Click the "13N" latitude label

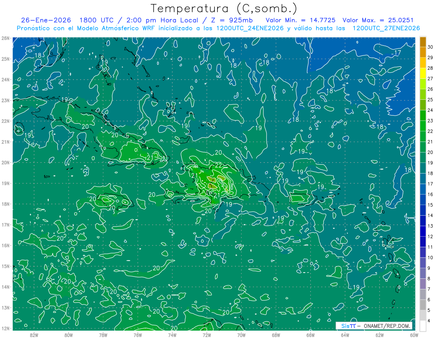[x=5, y=307]
